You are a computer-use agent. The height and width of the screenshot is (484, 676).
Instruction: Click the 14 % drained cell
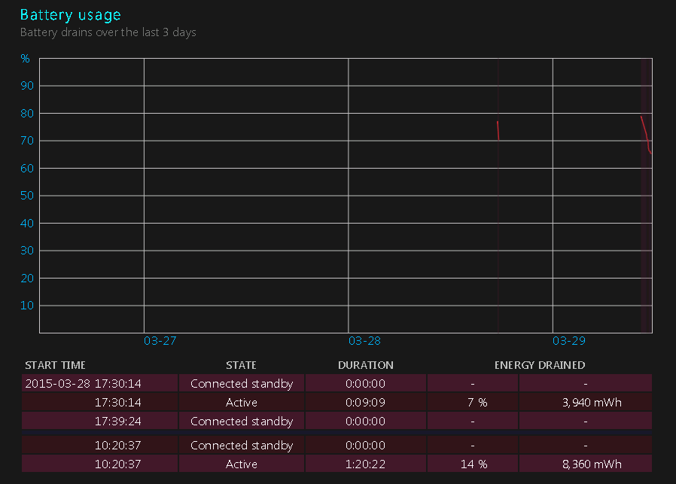tap(473, 464)
